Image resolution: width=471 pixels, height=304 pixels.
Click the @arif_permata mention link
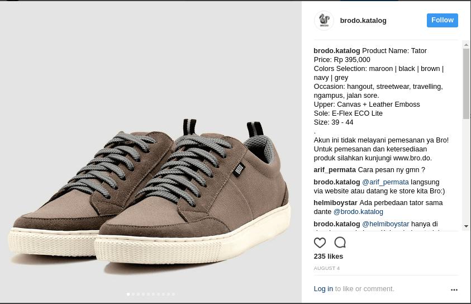tap(386, 182)
